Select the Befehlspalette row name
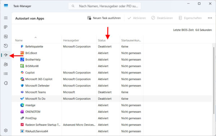This screenshot has width=216, height=136. [x=34, y=47]
